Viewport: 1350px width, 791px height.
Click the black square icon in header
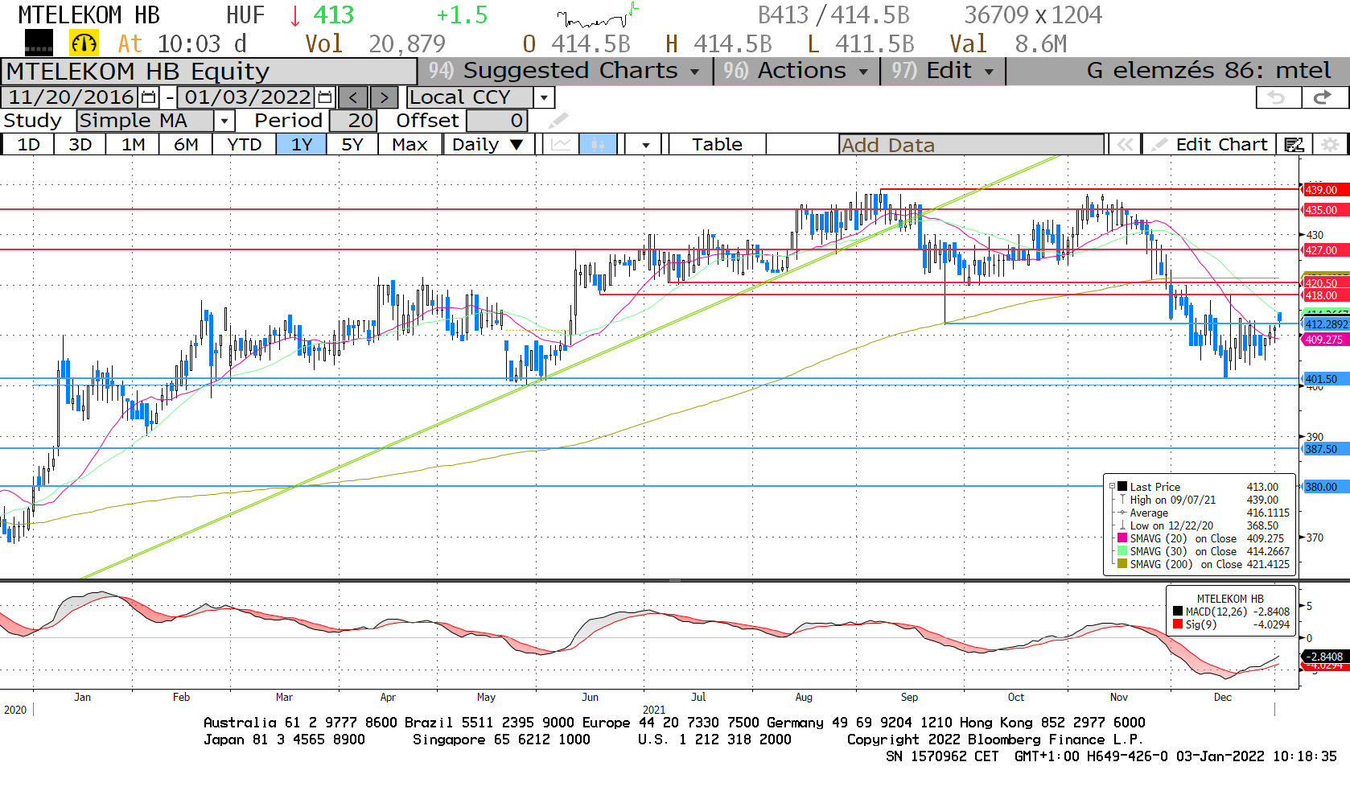click(x=39, y=43)
